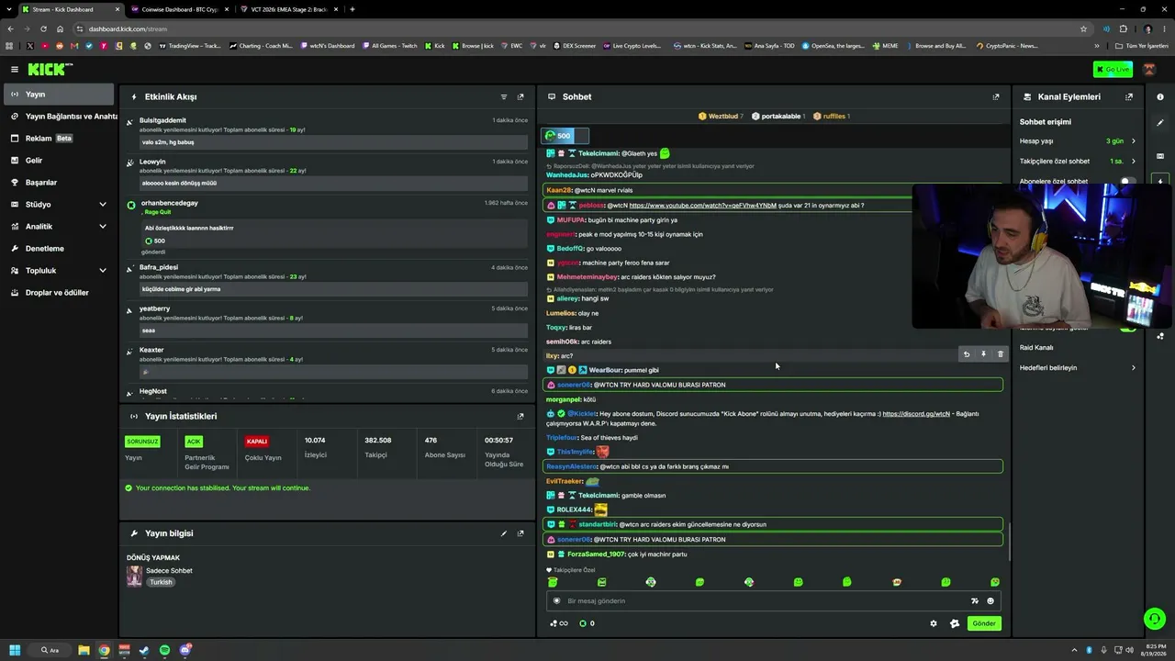Pop out the Etkinlik Akışı panel
The height and width of the screenshot is (661, 1175).
tap(520, 96)
